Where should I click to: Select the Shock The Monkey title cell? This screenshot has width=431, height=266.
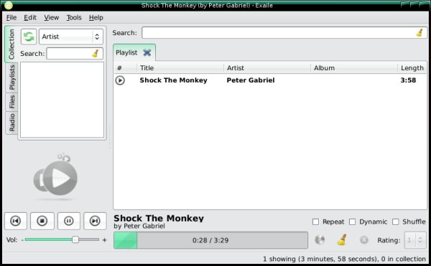pyautogui.click(x=173, y=80)
